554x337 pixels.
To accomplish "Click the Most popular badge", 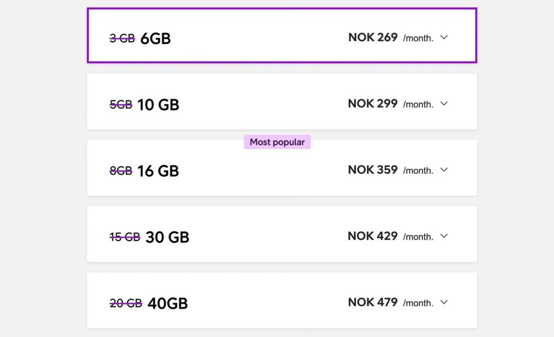I will pos(277,142).
